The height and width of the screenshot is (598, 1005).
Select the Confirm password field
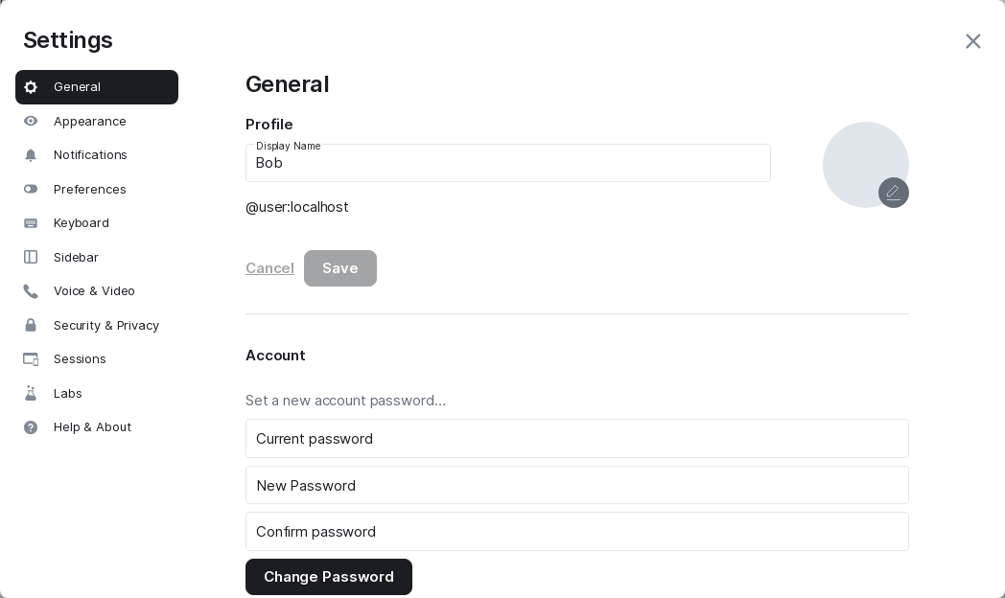tap(576, 532)
